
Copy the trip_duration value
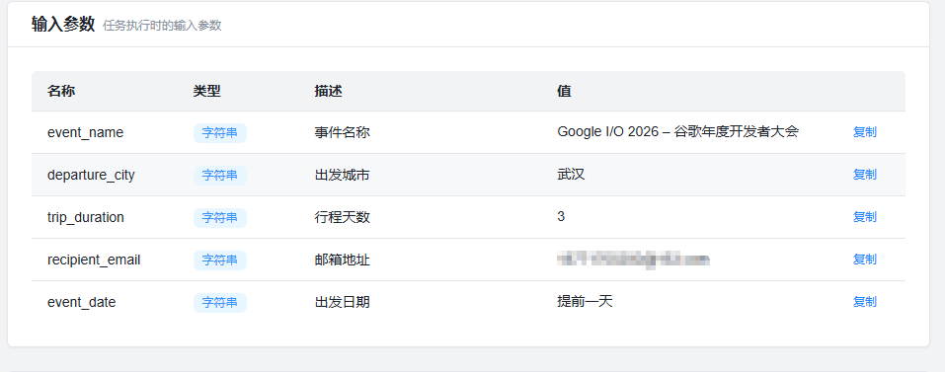(x=864, y=217)
